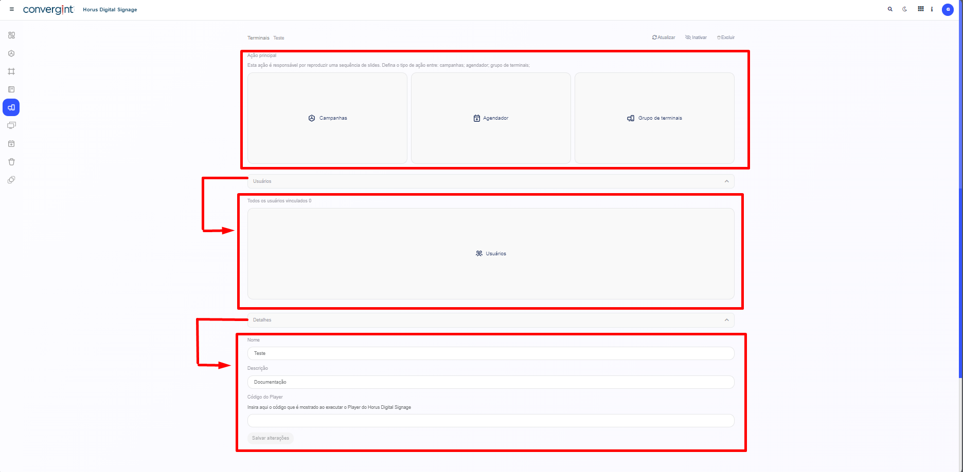Screen dimensions: 963x472
Task: Open campaigns from the sidebar
Action: pyautogui.click(x=11, y=53)
